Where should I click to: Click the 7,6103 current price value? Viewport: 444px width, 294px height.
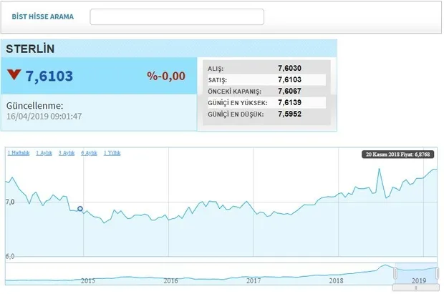click(49, 76)
